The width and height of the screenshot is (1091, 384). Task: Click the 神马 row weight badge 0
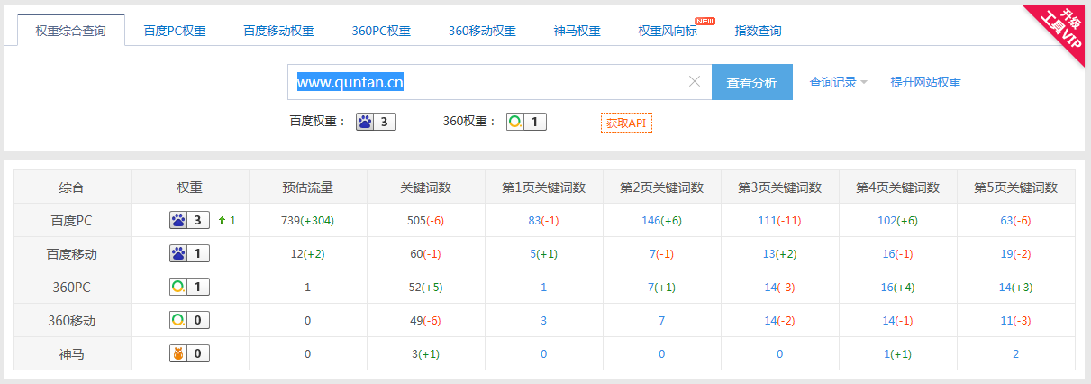(x=190, y=353)
